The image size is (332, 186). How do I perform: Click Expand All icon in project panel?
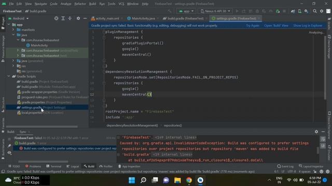63,19
